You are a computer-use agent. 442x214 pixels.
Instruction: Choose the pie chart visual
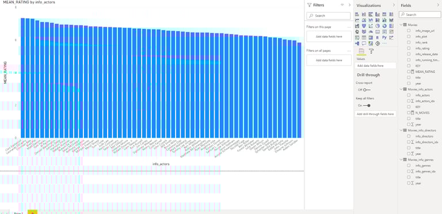(x=378, y=26)
